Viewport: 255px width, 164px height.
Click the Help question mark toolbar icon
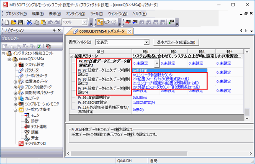point(114,22)
